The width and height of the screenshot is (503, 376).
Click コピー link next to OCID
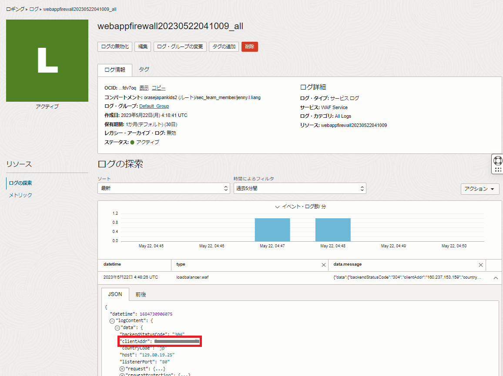(x=158, y=88)
